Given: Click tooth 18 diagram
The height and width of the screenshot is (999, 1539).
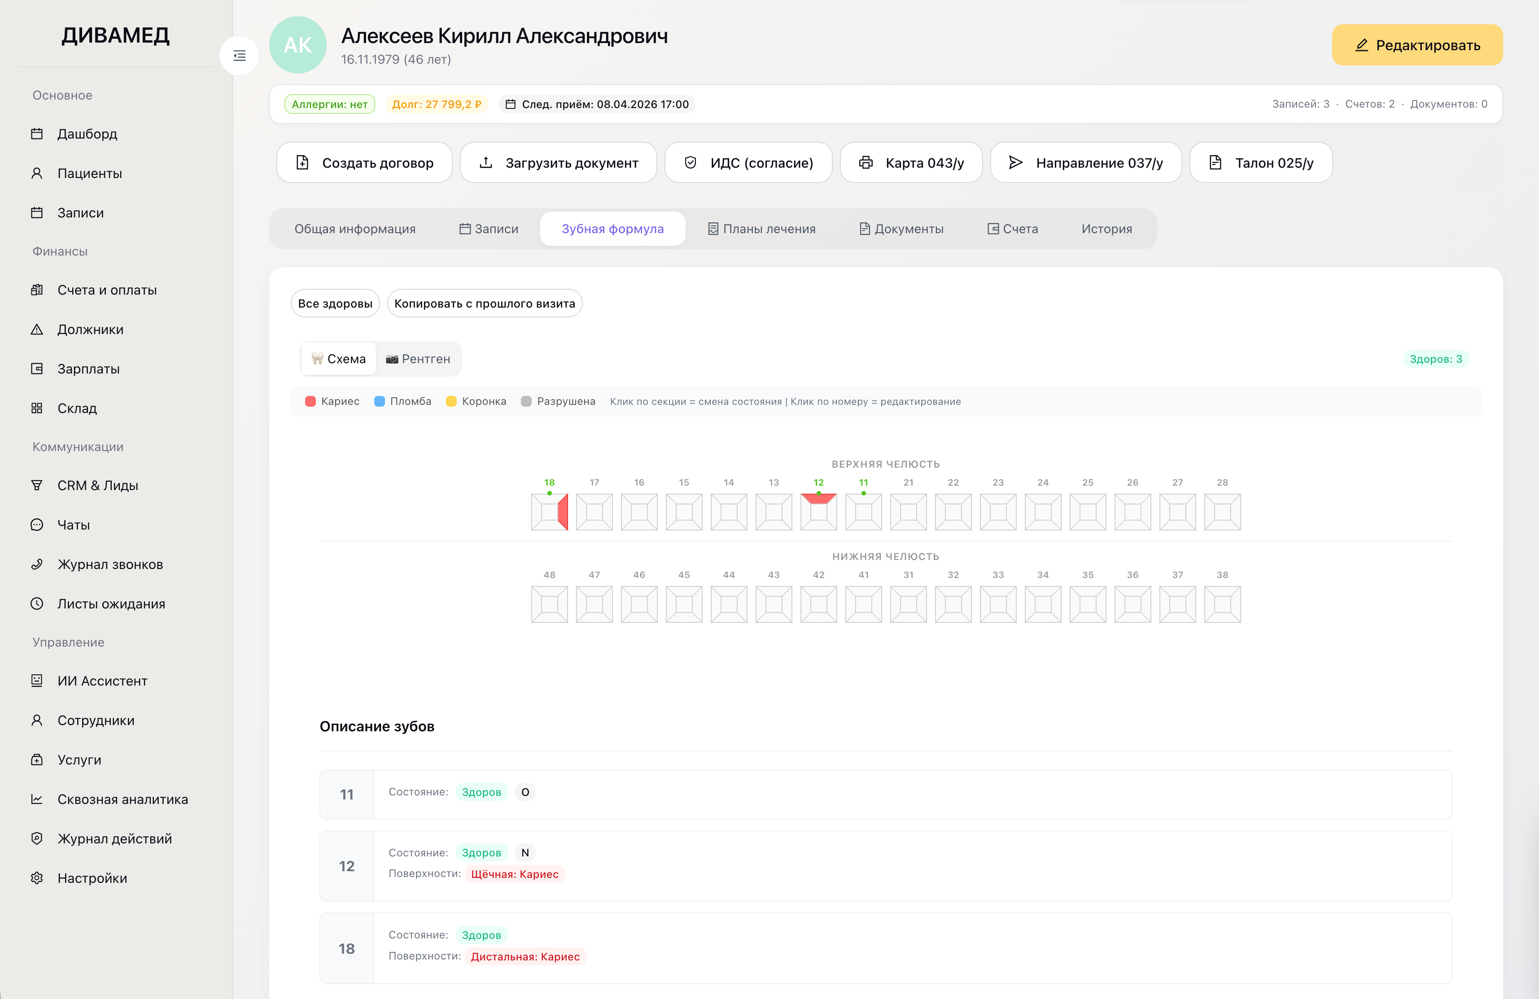Looking at the screenshot, I should pyautogui.click(x=550, y=513).
